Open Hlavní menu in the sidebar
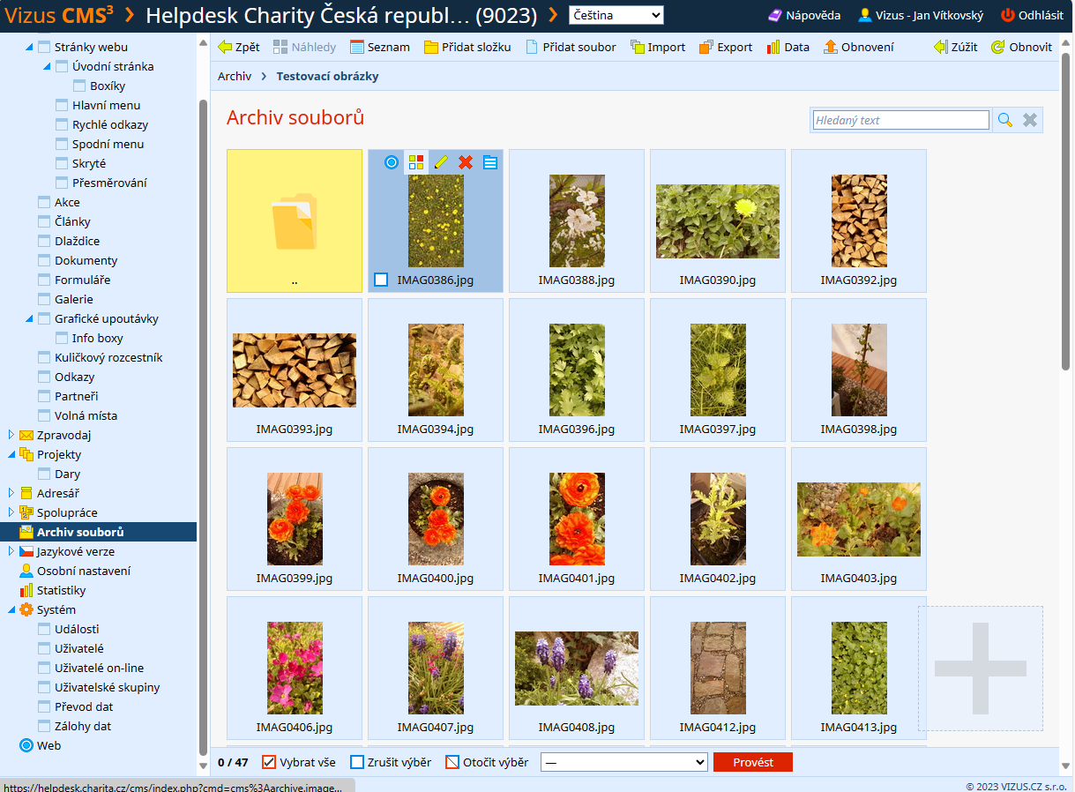Screen dimensions: 1075x792 click(x=106, y=105)
